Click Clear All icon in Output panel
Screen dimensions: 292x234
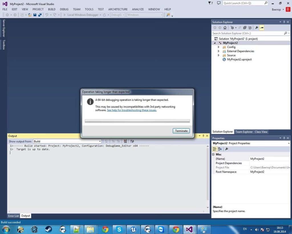(x=125, y=141)
